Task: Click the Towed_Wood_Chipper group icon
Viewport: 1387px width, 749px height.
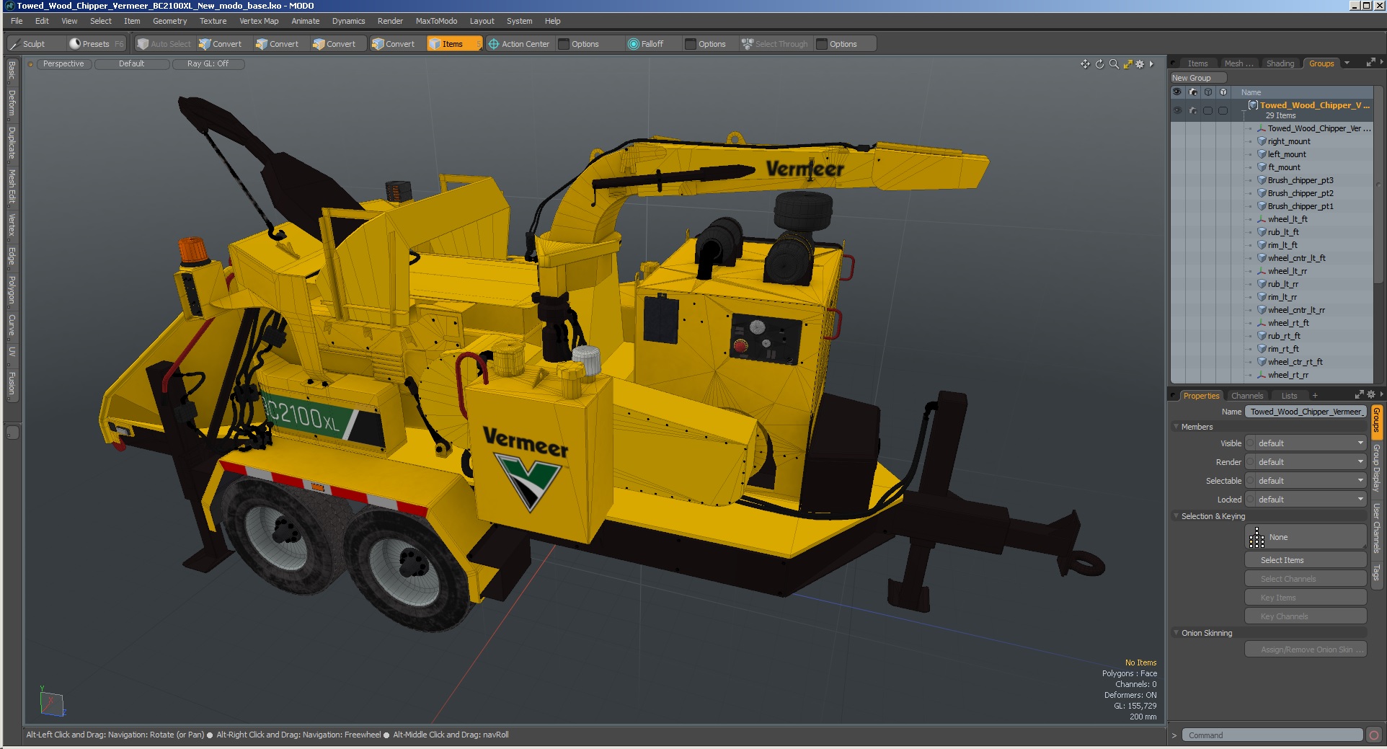Action: (1253, 105)
